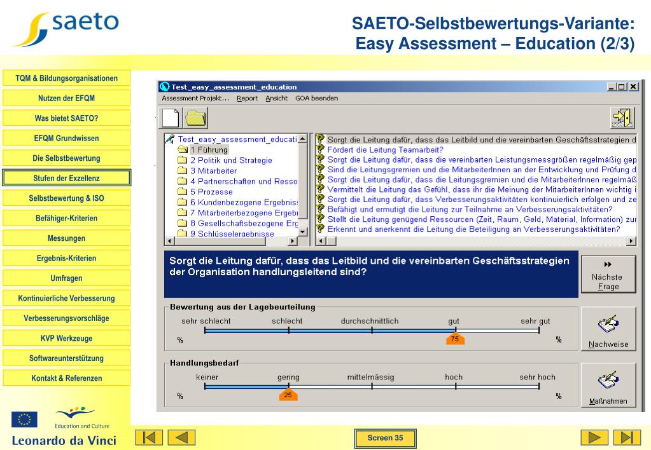651x450 pixels.
Task: Click folder icon of 3 Mitarbeiter
Action: (183, 170)
